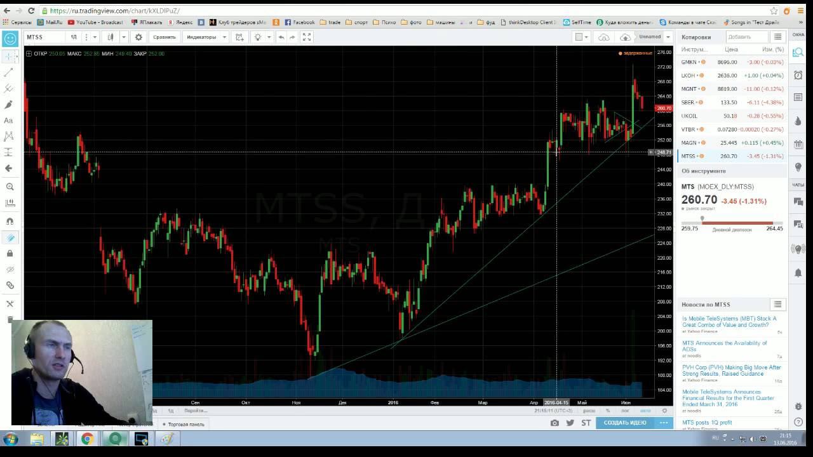Click the Сравнить button
The height and width of the screenshot is (457, 813).
pyautogui.click(x=165, y=37)
